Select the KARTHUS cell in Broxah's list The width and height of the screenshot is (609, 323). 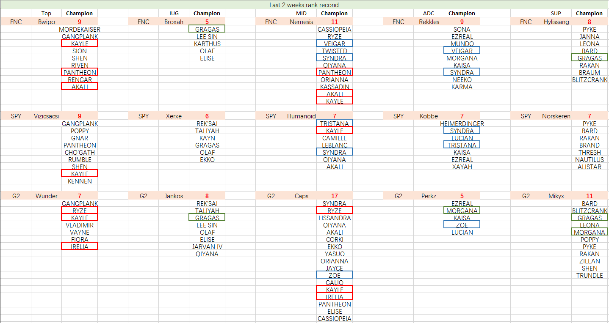pos(207,44)
